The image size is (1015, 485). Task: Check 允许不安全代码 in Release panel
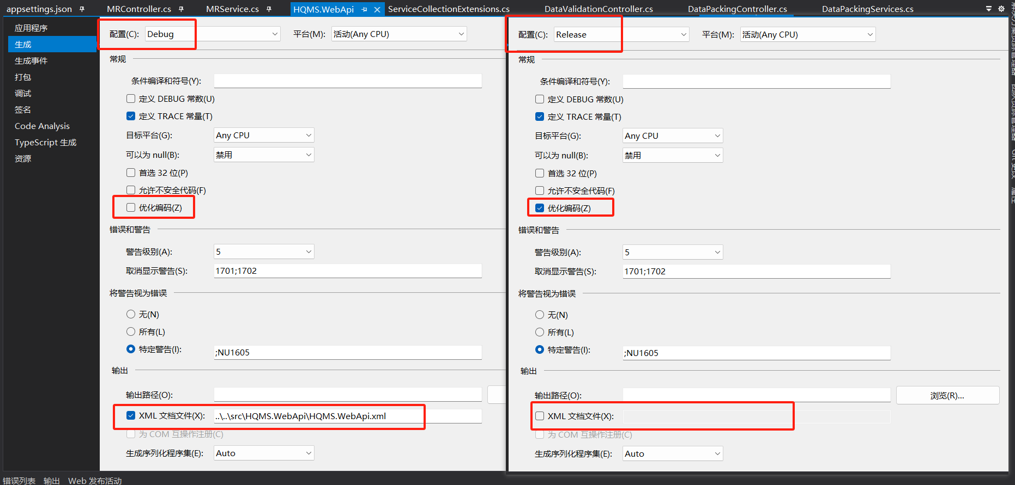pyautogui.click(x=540, y=191)
